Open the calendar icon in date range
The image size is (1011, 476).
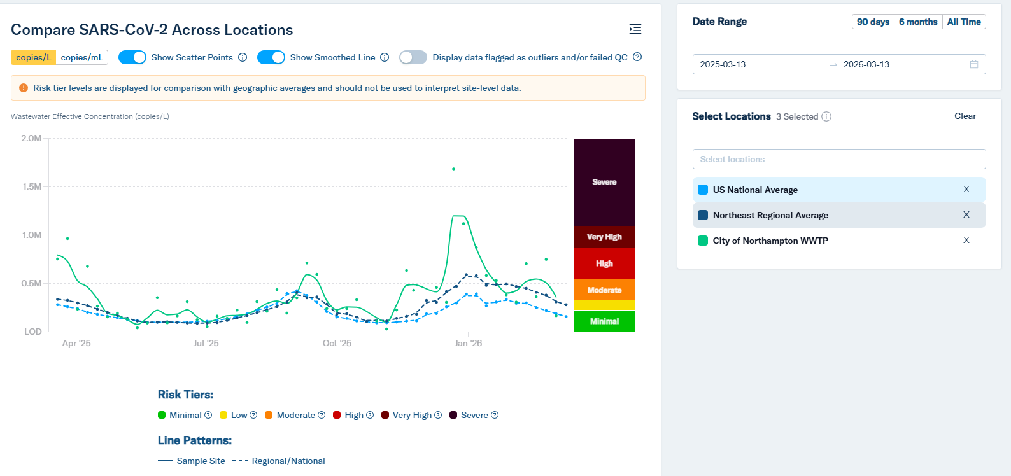point(973,64)
